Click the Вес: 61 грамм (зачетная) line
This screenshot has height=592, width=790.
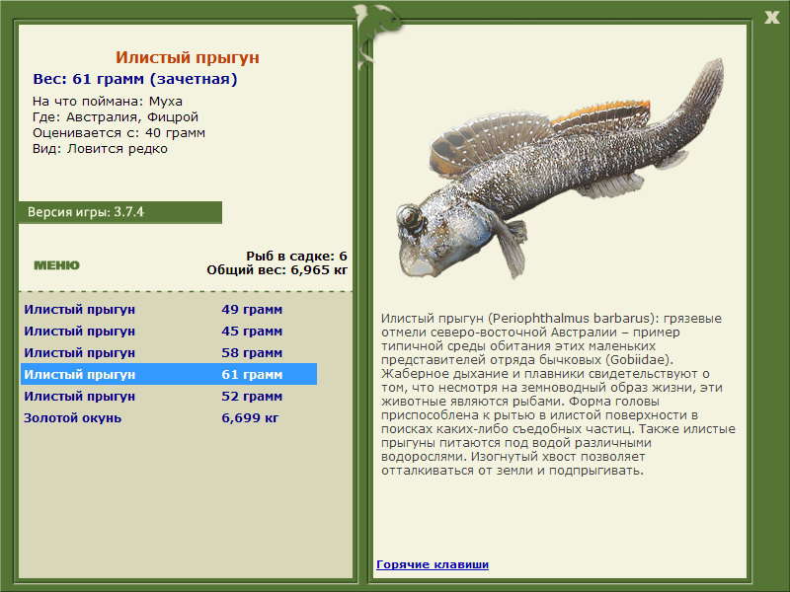[x=135, y=79]
